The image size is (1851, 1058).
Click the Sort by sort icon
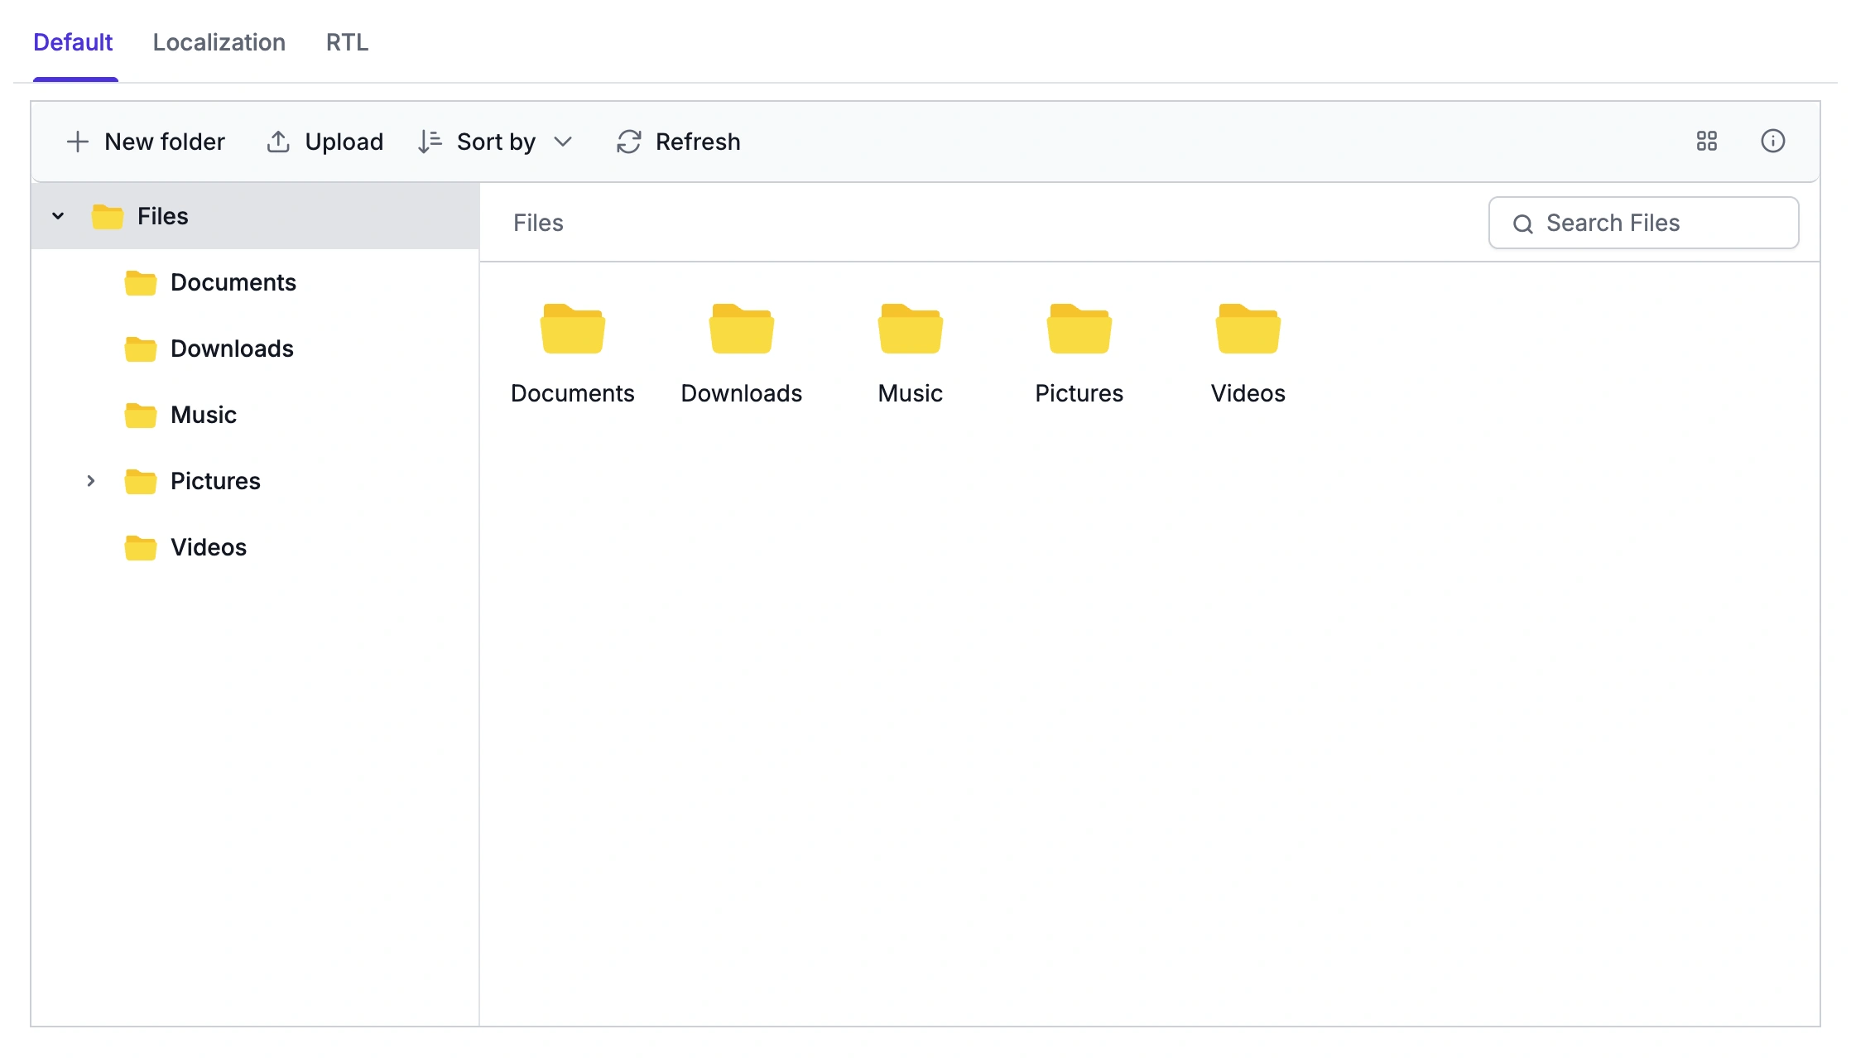coord(430,142)
